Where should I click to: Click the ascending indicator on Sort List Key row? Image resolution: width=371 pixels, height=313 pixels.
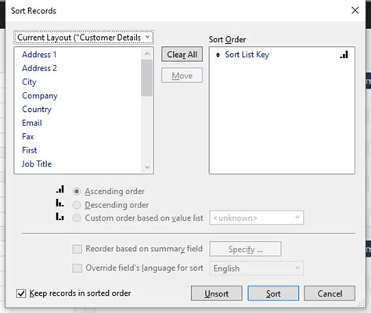(344, 55)
